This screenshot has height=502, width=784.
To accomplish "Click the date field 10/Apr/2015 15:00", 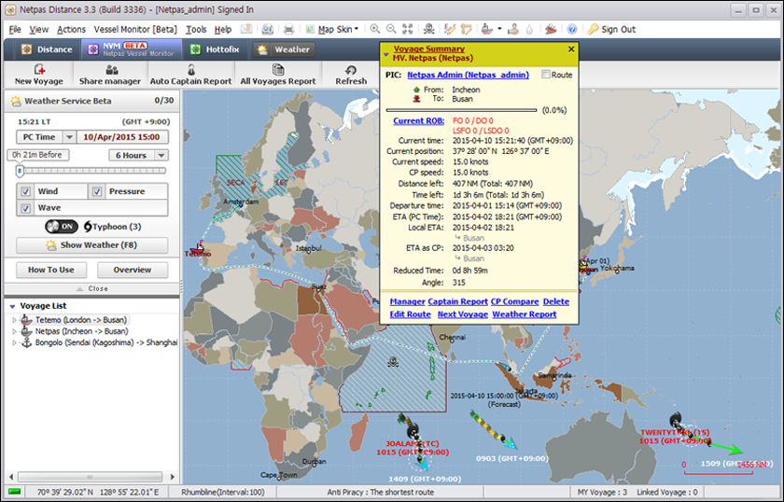I will pyautogui.click(x=122, y=137).
